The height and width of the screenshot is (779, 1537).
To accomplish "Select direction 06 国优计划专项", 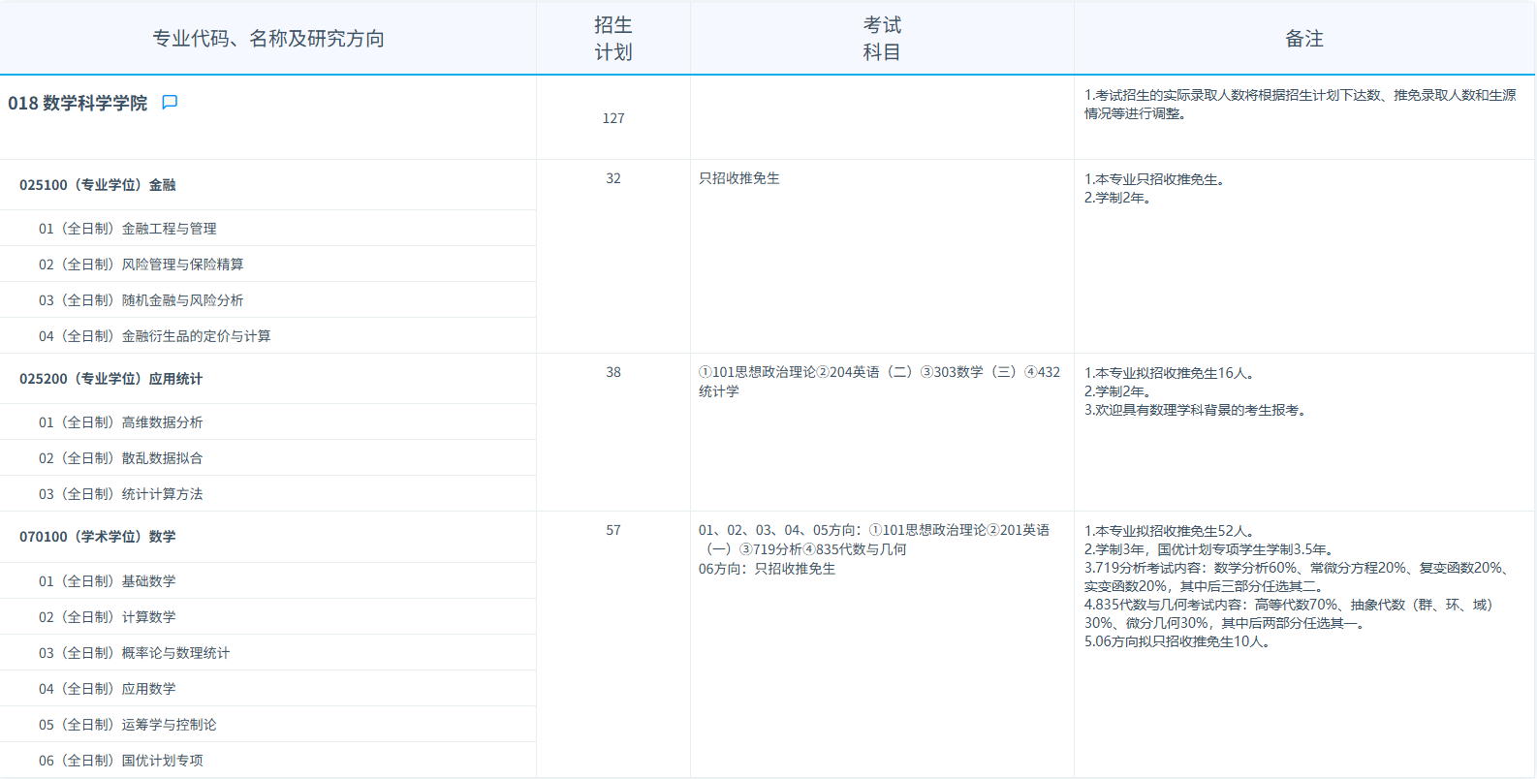I will (x=121, y=761).
